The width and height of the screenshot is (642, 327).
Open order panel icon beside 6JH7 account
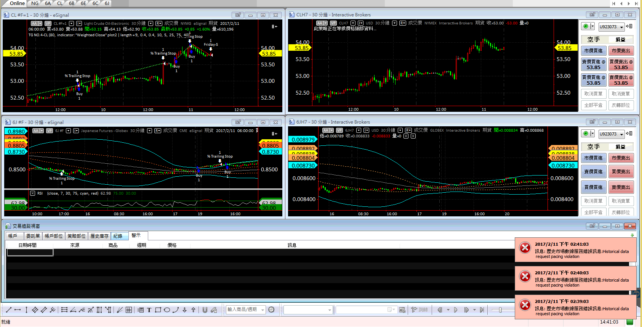[629, 134]
